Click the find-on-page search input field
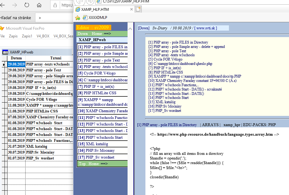 54,18
